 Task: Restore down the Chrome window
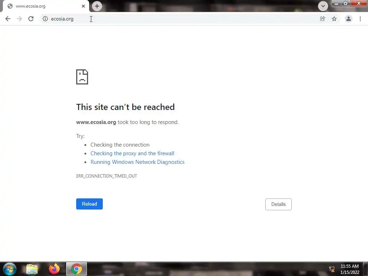click(x=346, y=4)
